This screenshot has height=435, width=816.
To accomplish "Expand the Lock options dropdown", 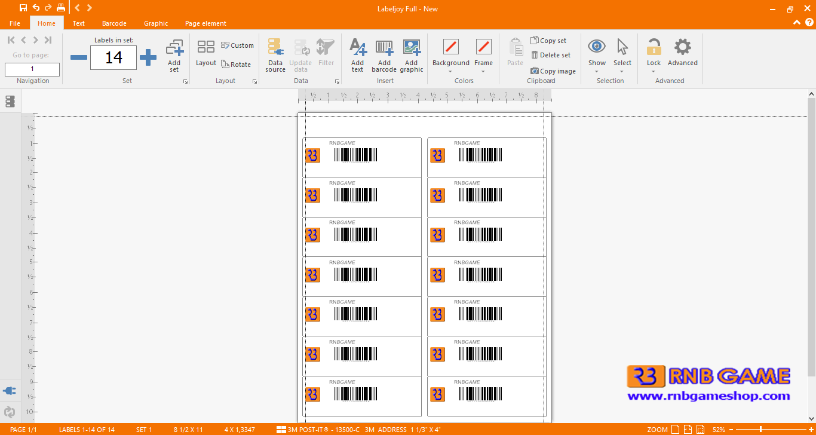I will 654,72.
